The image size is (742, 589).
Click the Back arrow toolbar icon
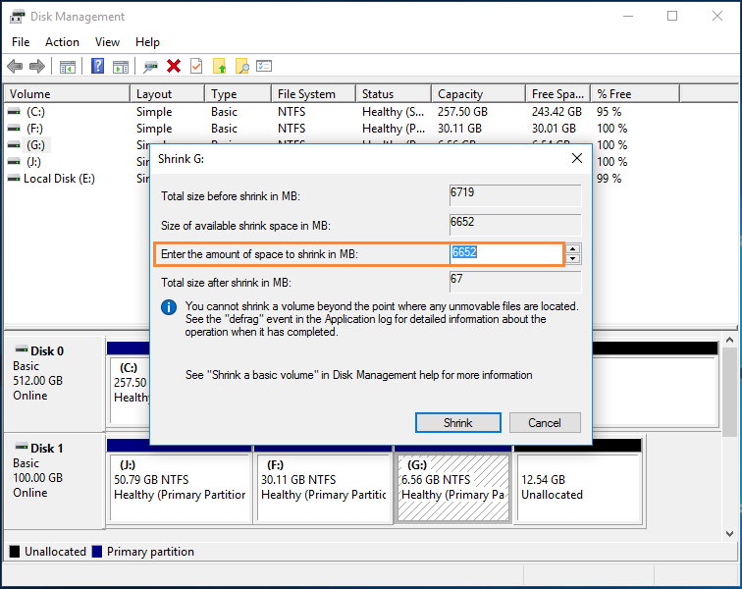pyautogui.click(x=15, y=67)
